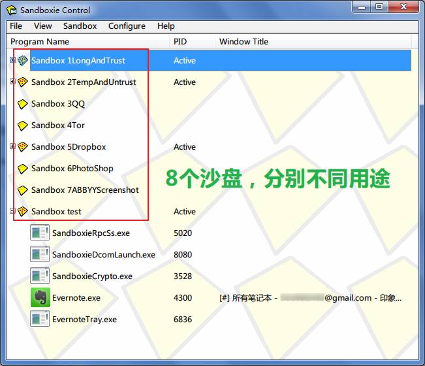
Task: Click the PID value 5020
Action: click(x=183, y=233)
